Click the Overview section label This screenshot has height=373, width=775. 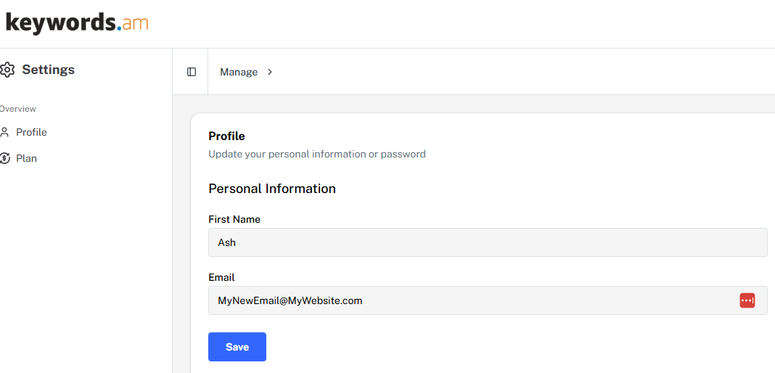point(18,109)
